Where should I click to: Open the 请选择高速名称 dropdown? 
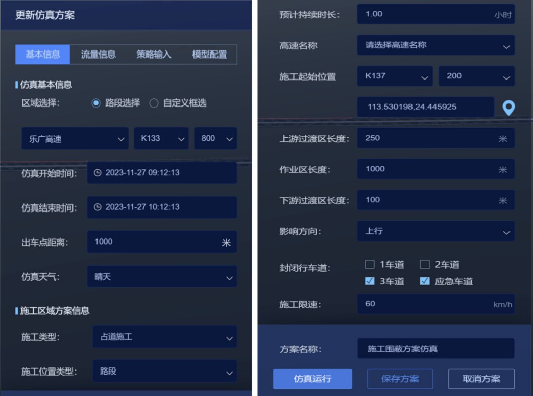coord(436,45)
